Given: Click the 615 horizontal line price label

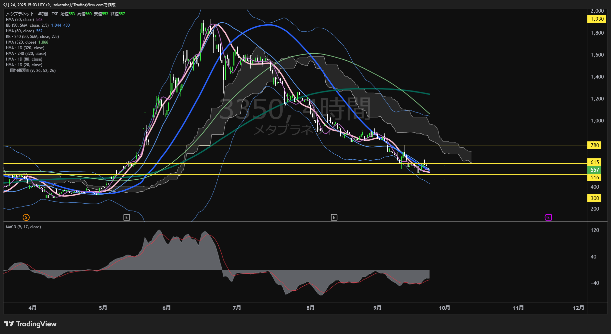Looking at the screenshot, I should (x=595, y=162).
